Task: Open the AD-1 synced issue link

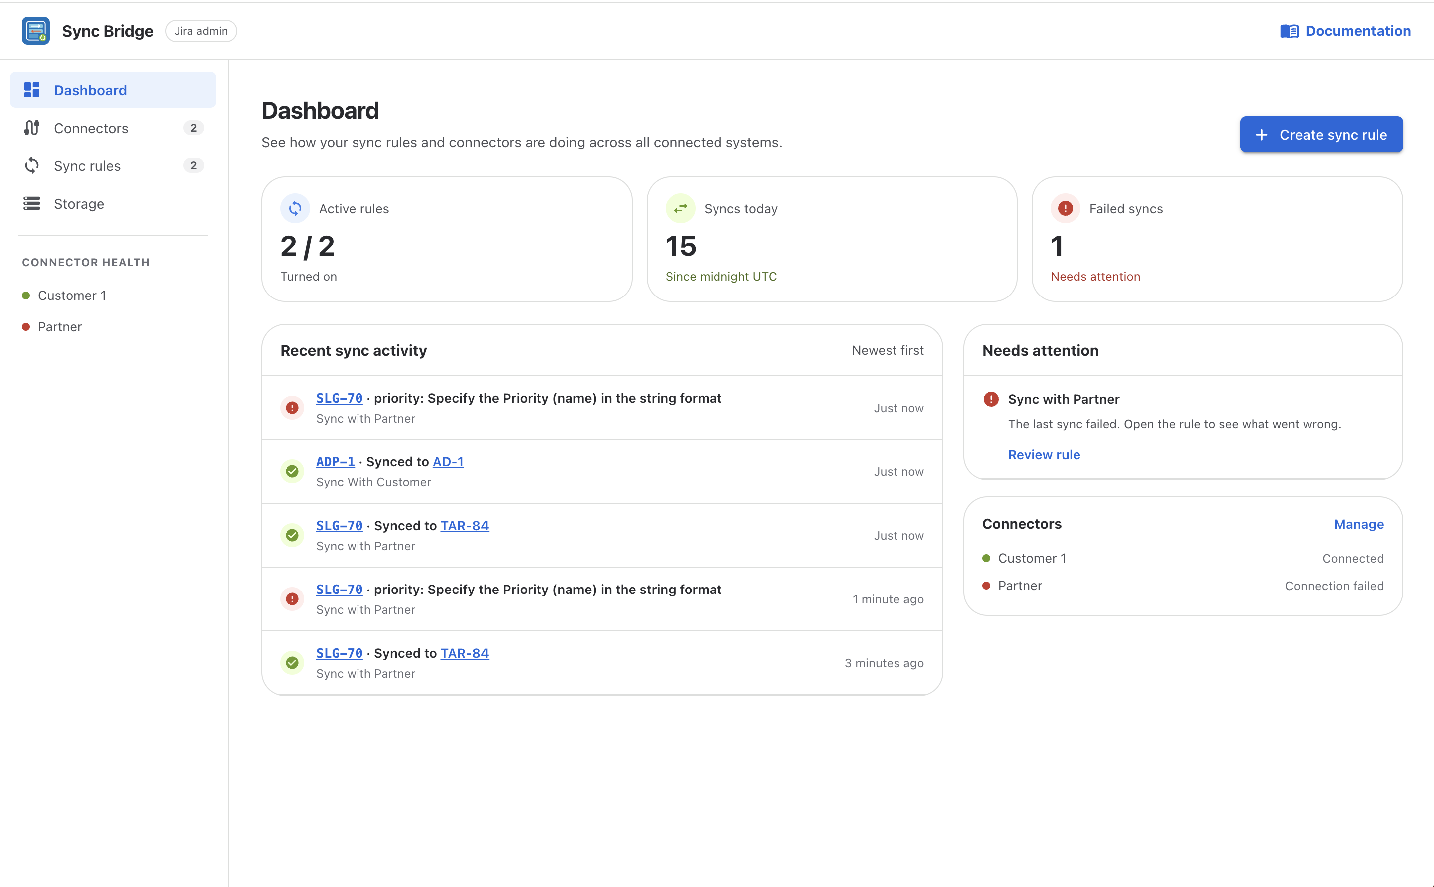Action: tap(448, 461)
